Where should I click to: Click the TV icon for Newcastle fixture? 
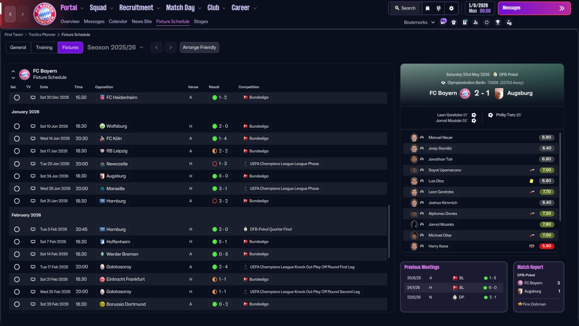point(33,164)
